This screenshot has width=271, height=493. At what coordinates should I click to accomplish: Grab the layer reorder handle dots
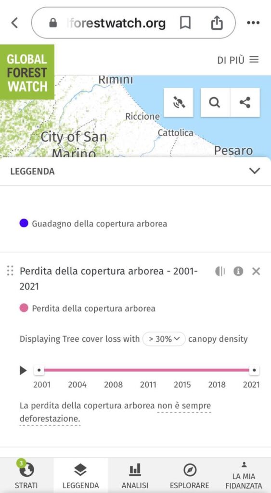click(x=10, y=271)
